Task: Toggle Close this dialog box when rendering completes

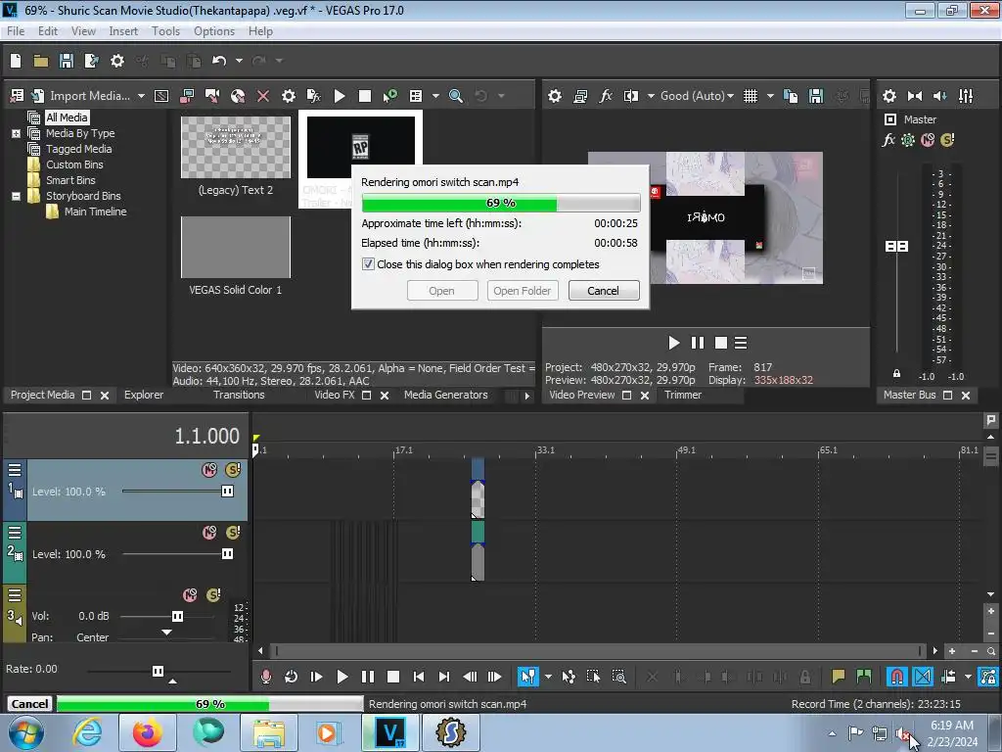Action: [368, 264]
